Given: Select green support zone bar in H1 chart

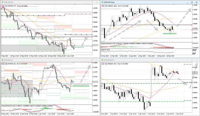Looking at the screenshot, I should coord(81,86).
